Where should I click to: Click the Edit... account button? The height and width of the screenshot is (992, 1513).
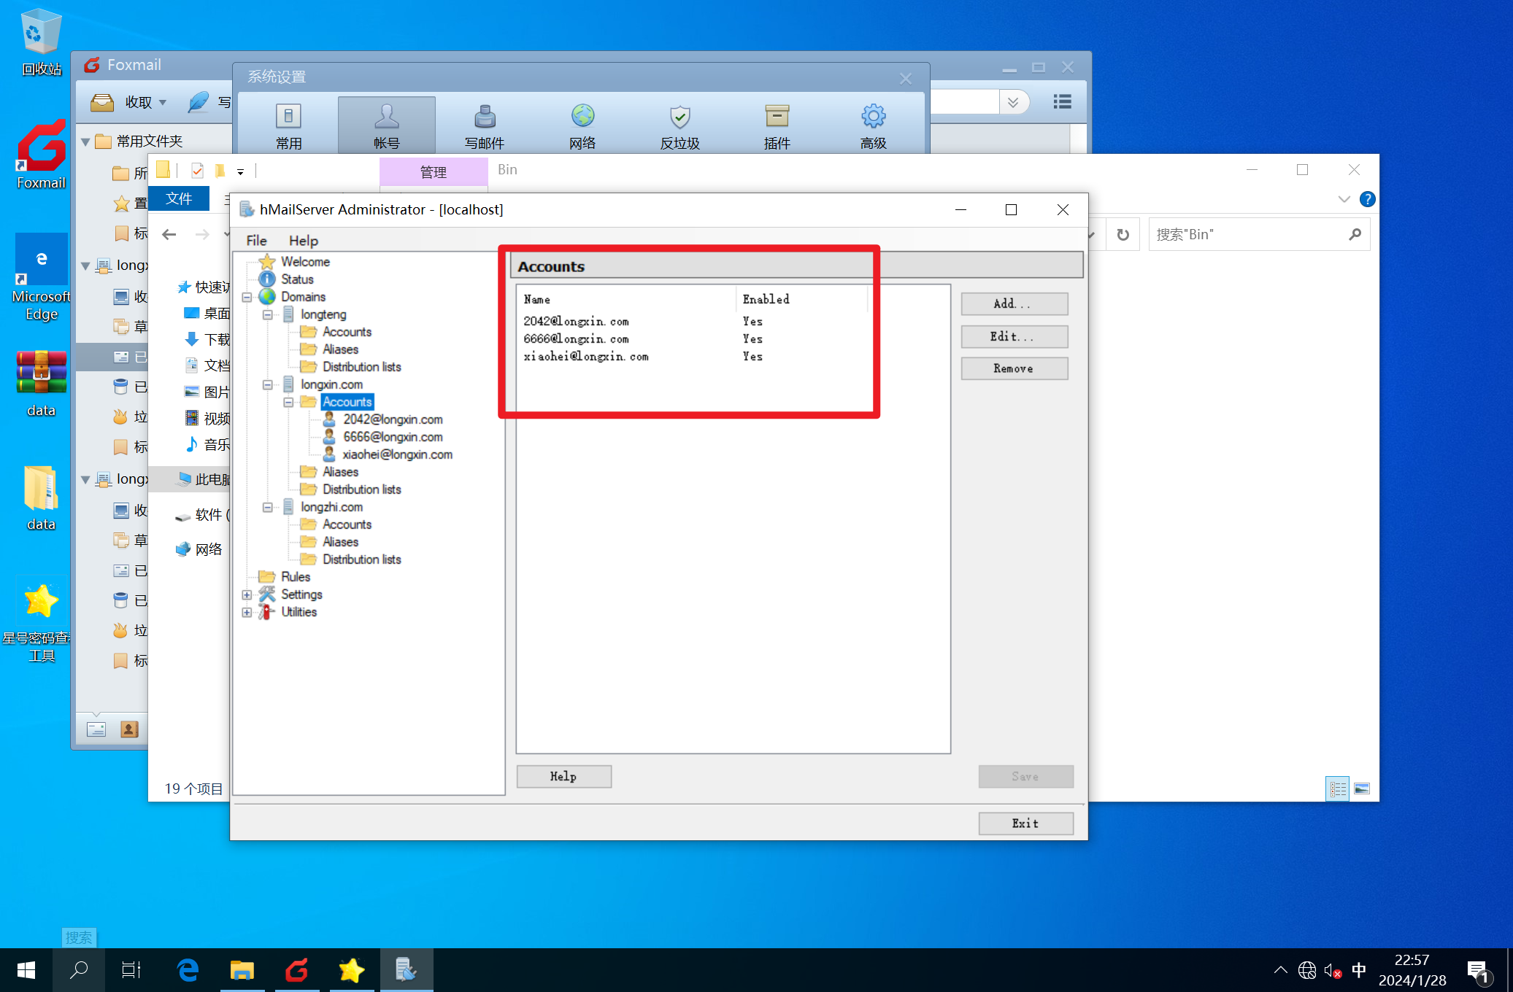(x=1014, y=336)
